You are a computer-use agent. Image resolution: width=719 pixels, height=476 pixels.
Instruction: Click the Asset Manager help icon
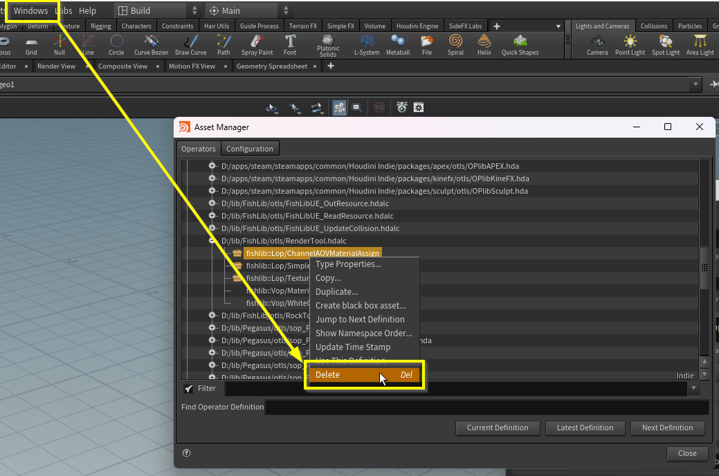186,453
